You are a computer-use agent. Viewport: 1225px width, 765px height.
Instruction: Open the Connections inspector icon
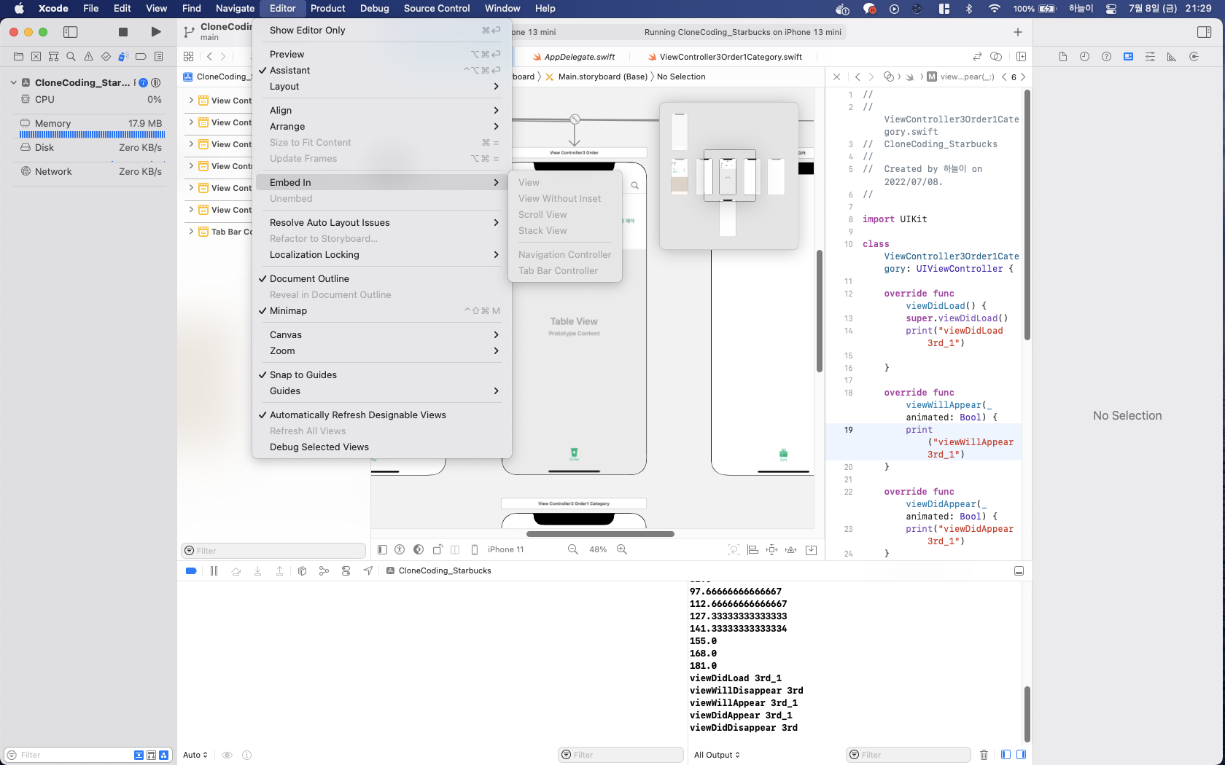(1194, 57)
